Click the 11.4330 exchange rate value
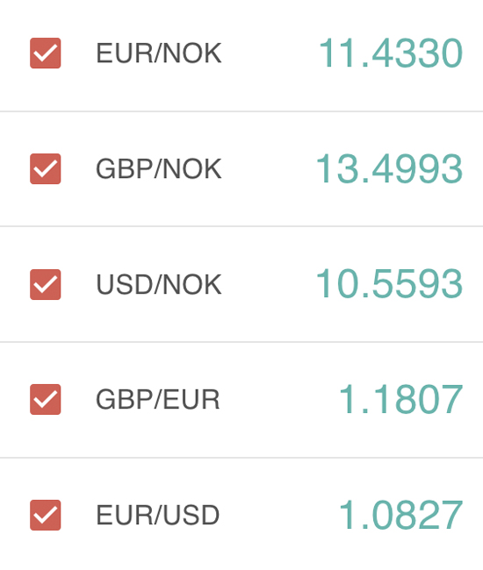 391,53
